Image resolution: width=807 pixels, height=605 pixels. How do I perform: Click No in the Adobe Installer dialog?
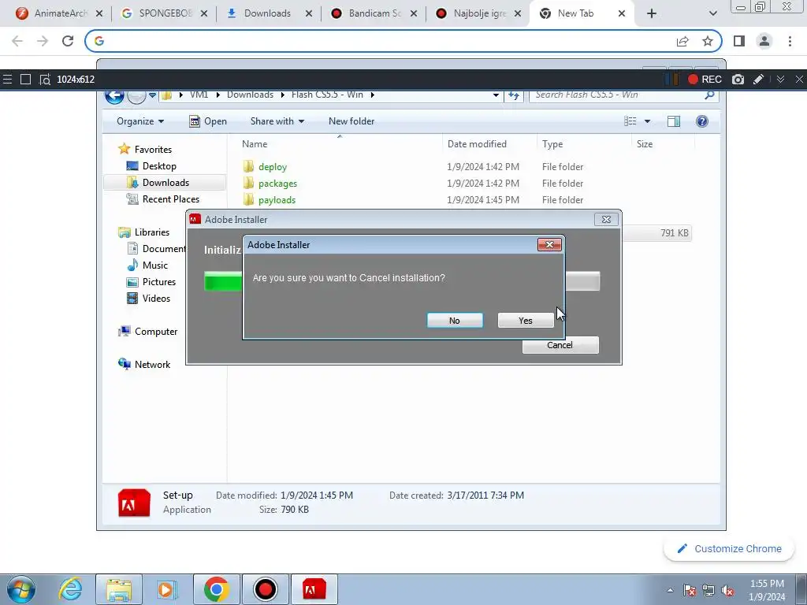[455, 321]
